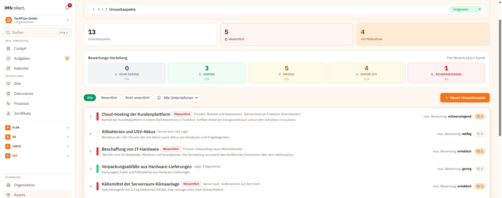Click Neuer Umweltaspekt button

[x=465, y=98]
